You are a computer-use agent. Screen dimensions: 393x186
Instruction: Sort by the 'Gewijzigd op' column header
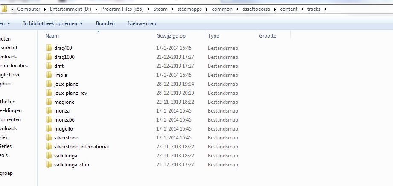tap(171, 36)
